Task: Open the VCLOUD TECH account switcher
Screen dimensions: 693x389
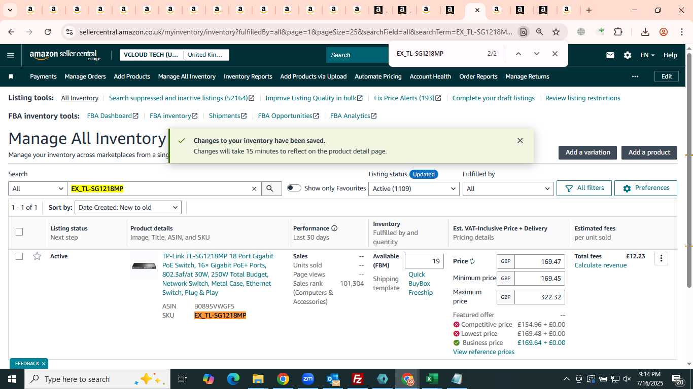Action: [x=174, y=55]
